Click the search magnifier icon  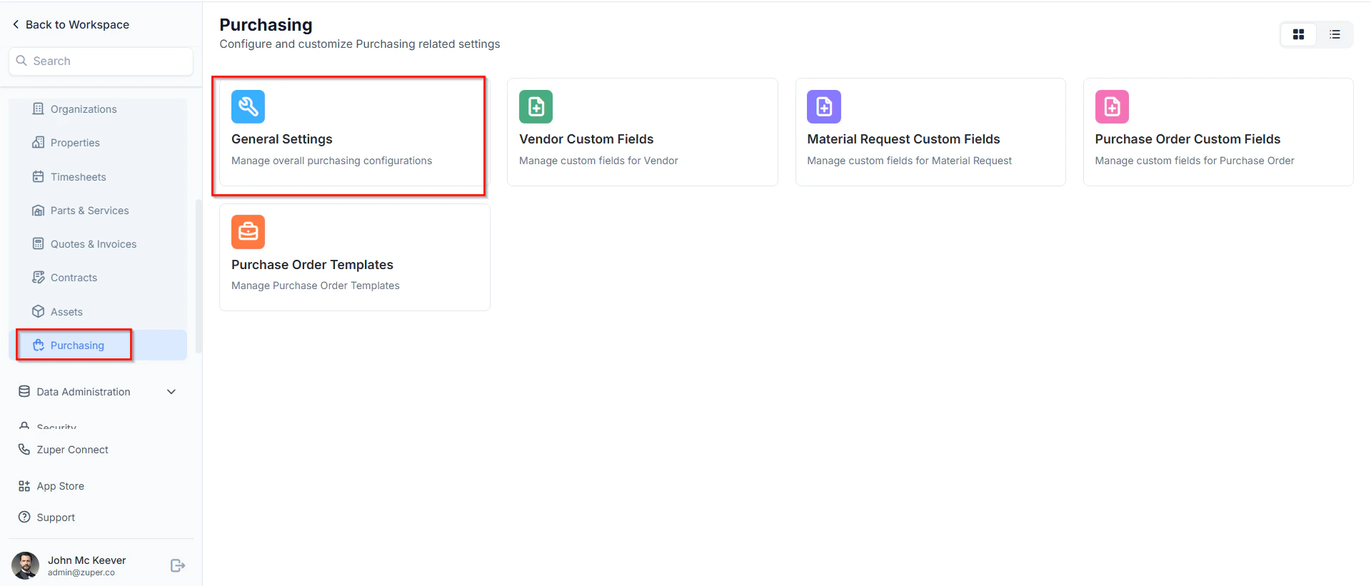(21, 61)
